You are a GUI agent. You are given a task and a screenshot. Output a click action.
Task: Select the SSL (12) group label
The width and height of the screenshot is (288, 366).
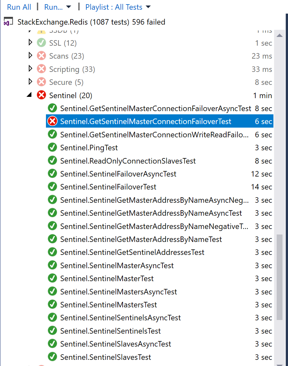[63, 43]
